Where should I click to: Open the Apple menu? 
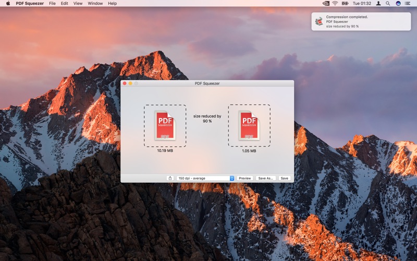[x=8, y=3]
